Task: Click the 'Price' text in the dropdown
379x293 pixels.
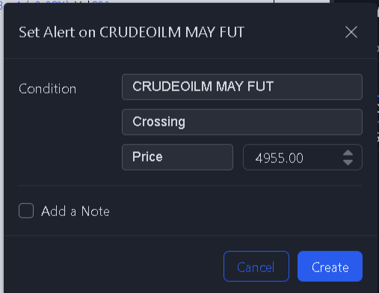Action: (x=147, y=157)
